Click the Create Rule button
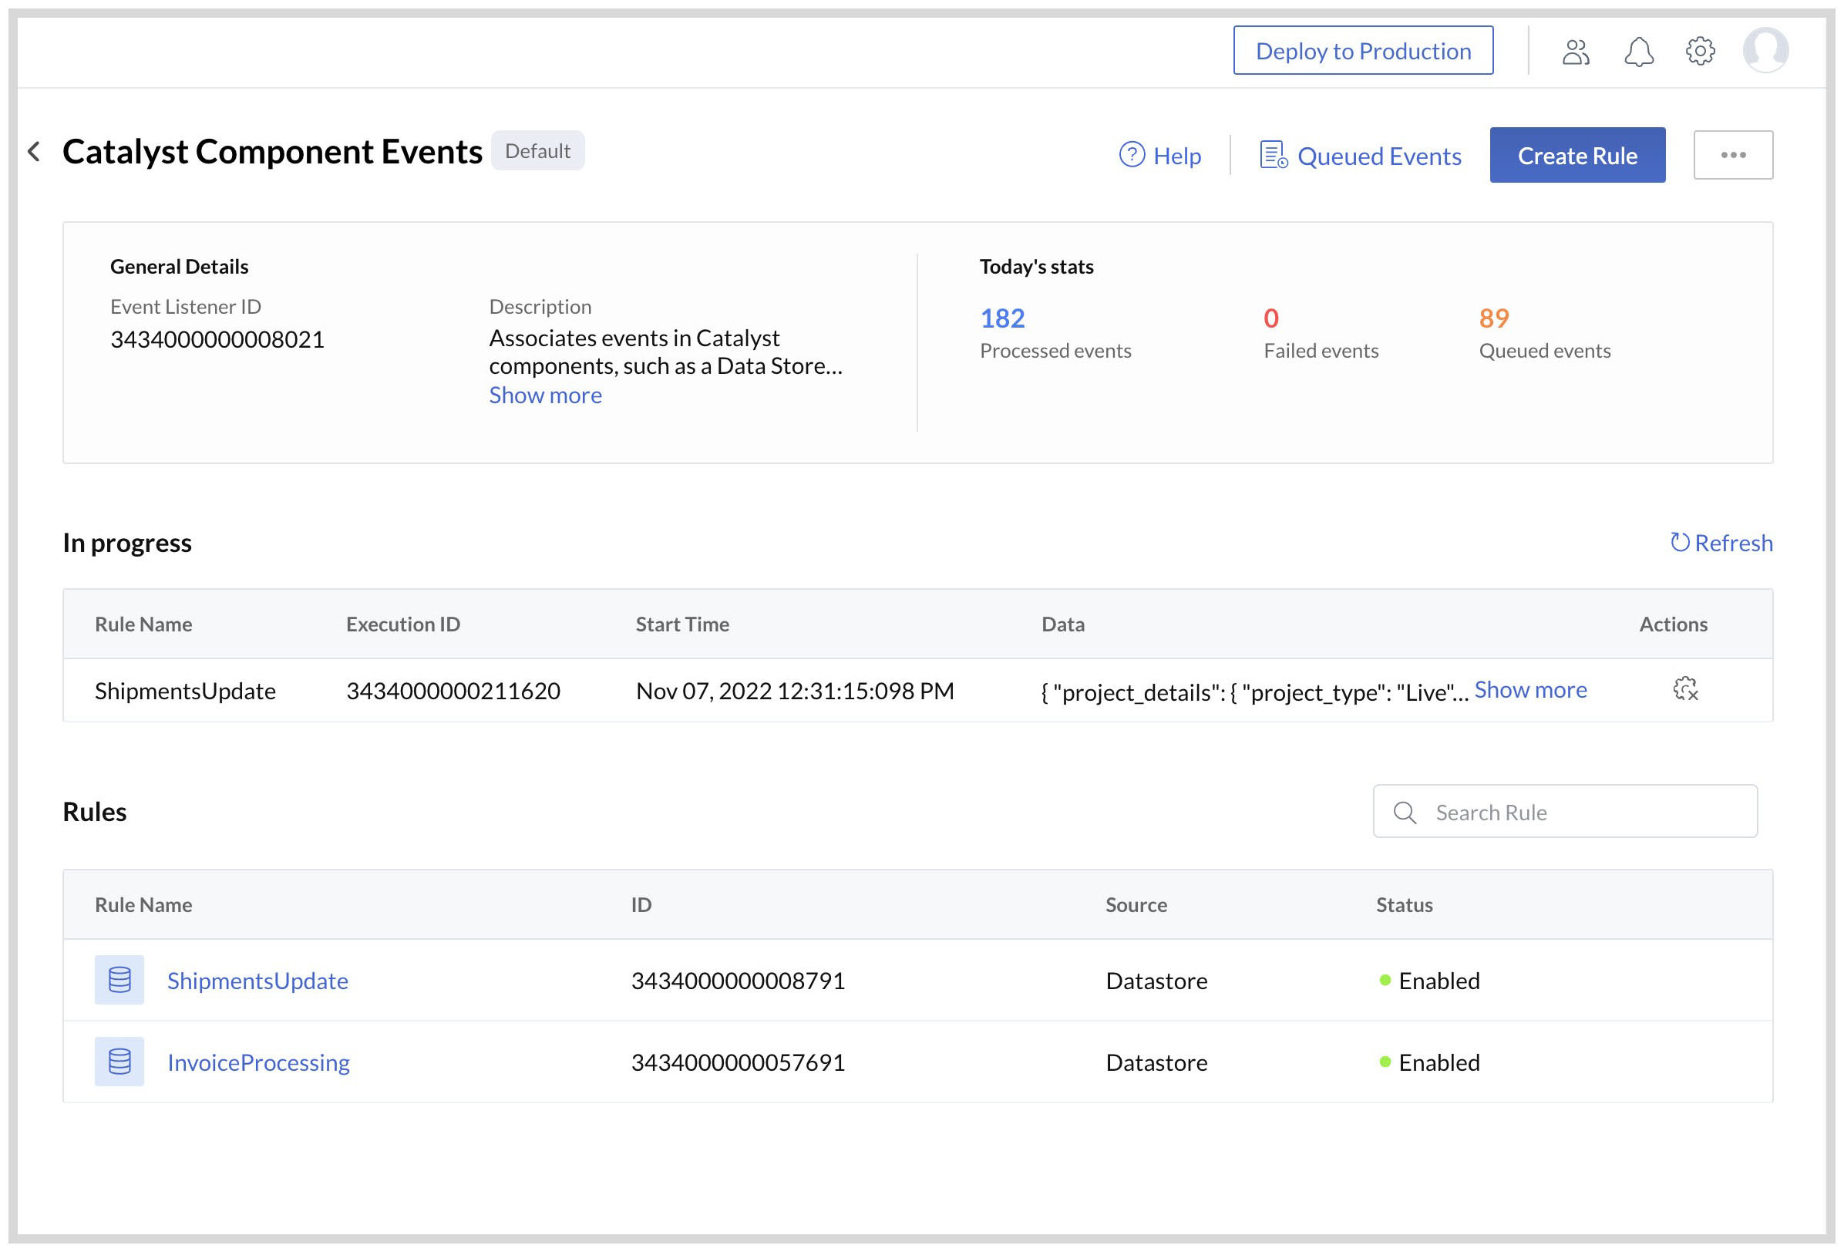Image resolution: width=1844 pixels, height=1252 pixels. [1577, 155]
